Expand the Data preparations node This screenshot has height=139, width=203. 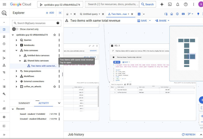pos(17,71)
